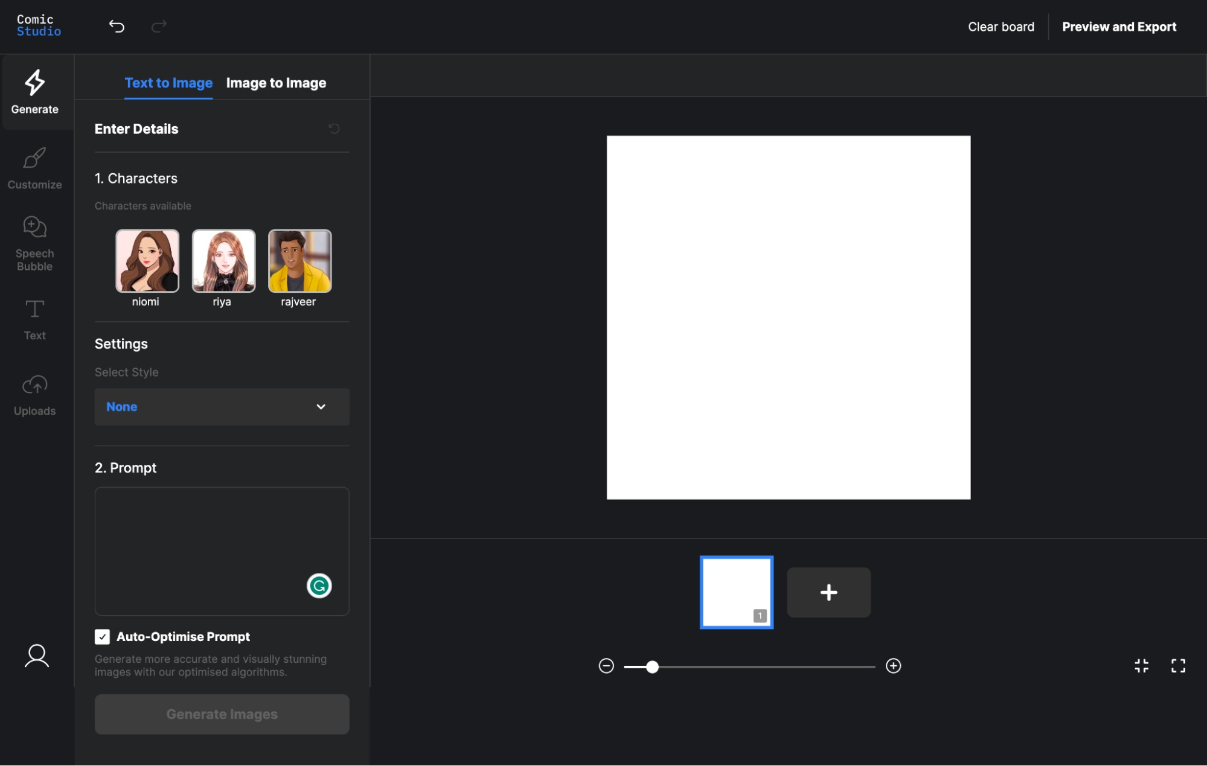Select the Text tool in sidebar
The width and height of the screenshot is (1207, 766).
tap(34, 319)
